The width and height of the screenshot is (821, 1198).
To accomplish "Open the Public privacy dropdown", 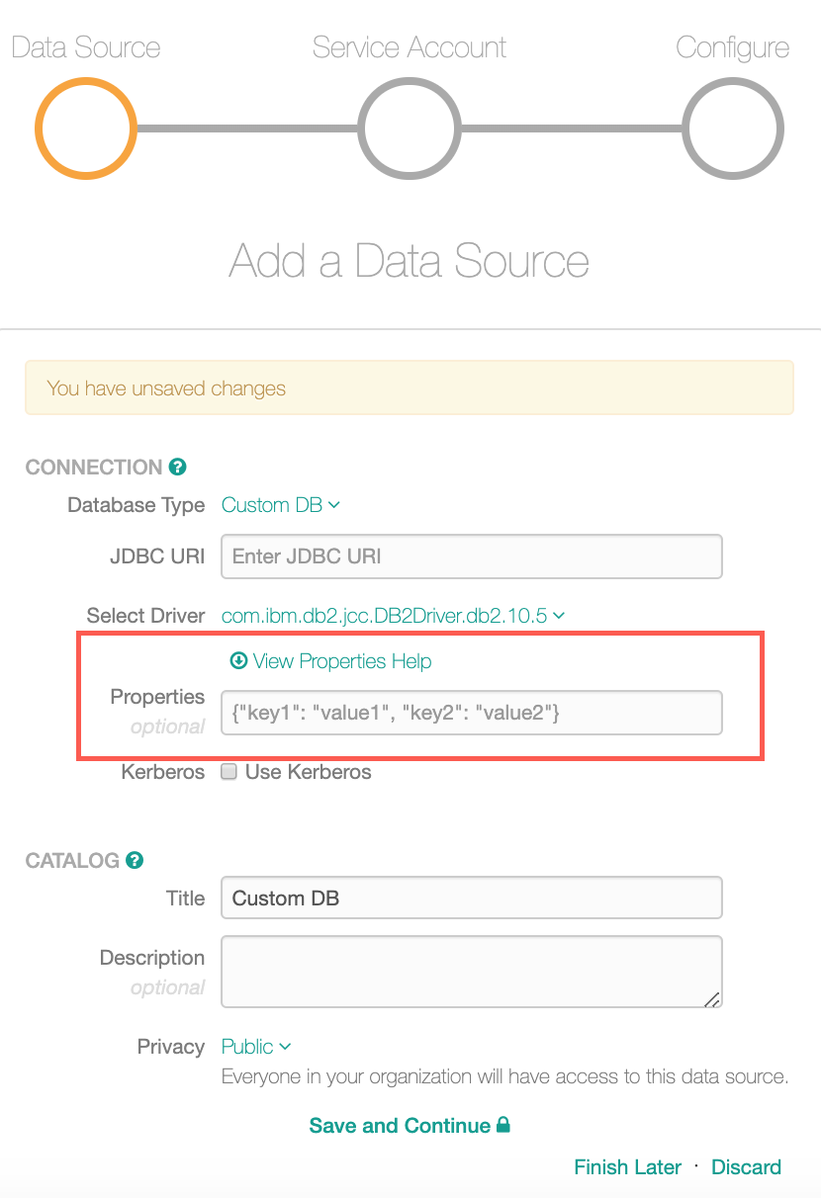I will point(256,1046).
